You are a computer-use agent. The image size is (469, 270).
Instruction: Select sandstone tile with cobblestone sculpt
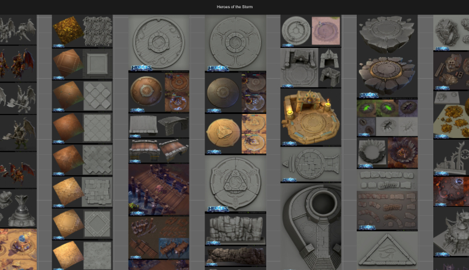click(82, 192)
